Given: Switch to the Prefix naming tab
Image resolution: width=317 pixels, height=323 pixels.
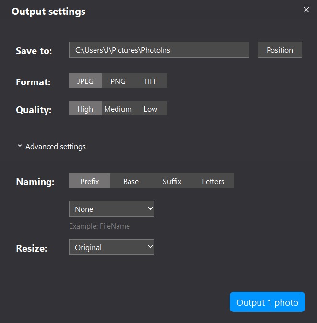Looking at the screenshot, I should point(90,181).
